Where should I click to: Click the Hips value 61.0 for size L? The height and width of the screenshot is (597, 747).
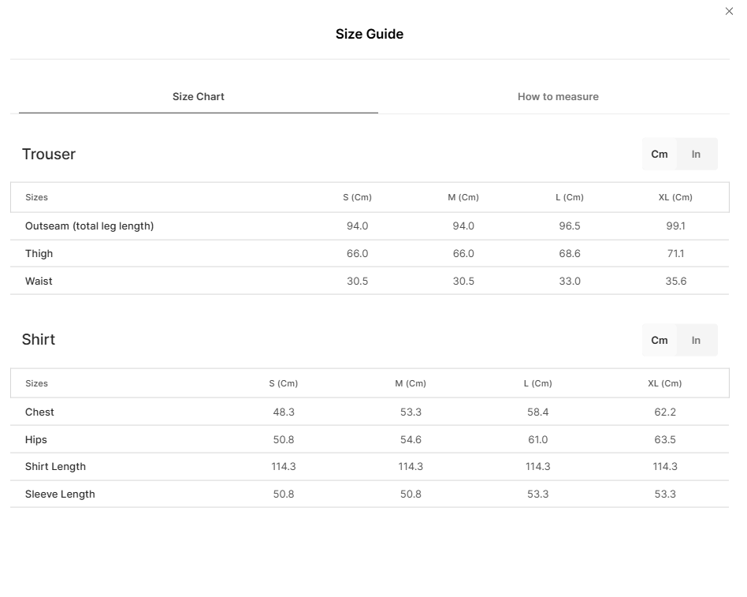[538, 439]
